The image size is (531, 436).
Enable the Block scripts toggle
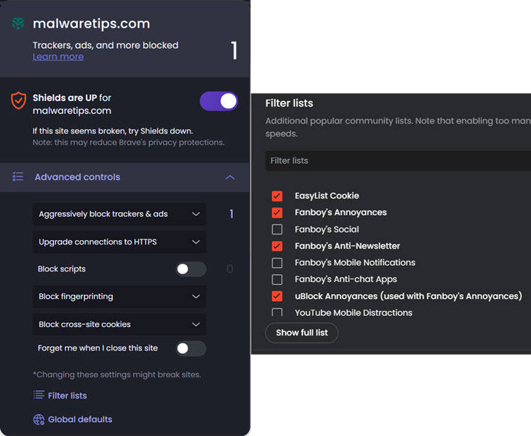(x=190, y=269)
